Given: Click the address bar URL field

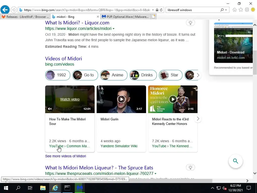Looking at the screenshot, I should tap(87, 10).
